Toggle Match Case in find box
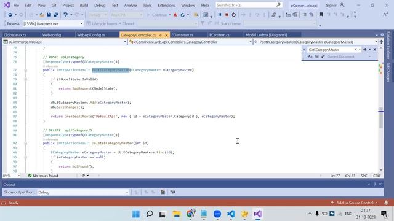The height and width of the screenshot is (221, 394). 310,56
